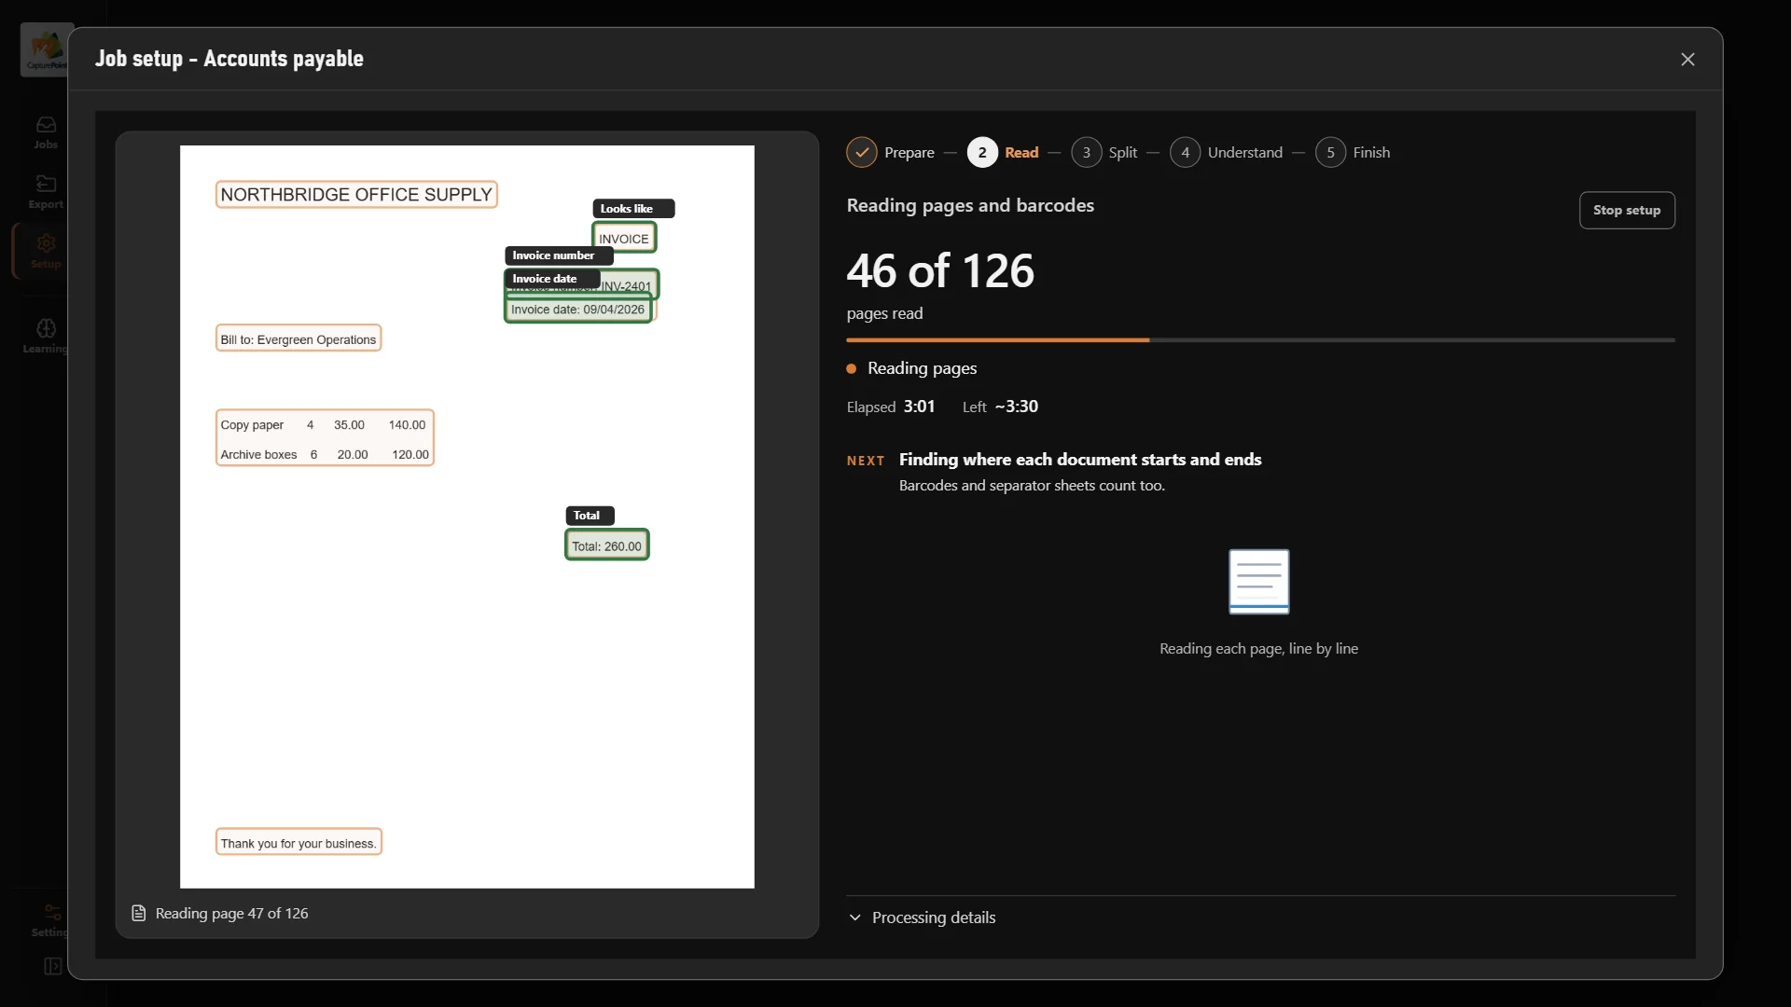Click the document icon beside Reading page 47
The height and width of the screenshot is (1007, 1791).
click(x=139, y=914)
